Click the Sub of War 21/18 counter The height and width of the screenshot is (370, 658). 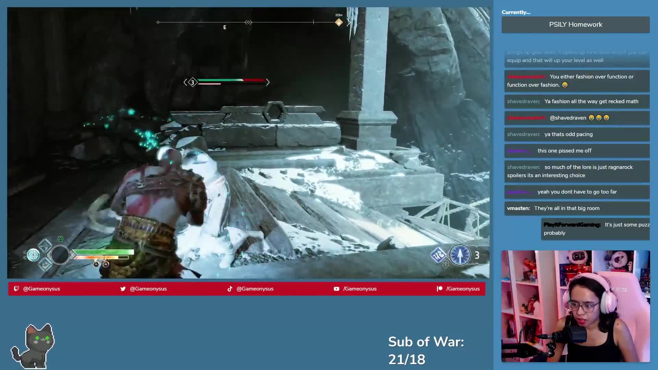coord(426,350)
